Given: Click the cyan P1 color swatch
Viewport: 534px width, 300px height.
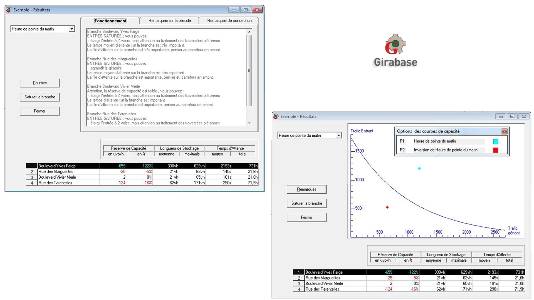Looking at the screenshot, I should 495,141.
